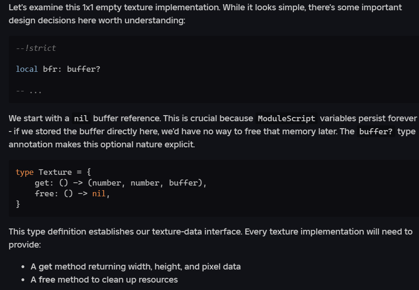This screenshot has width=419, height=290.
Task: Click the free field in Texture type
Action: coord(44,193)
